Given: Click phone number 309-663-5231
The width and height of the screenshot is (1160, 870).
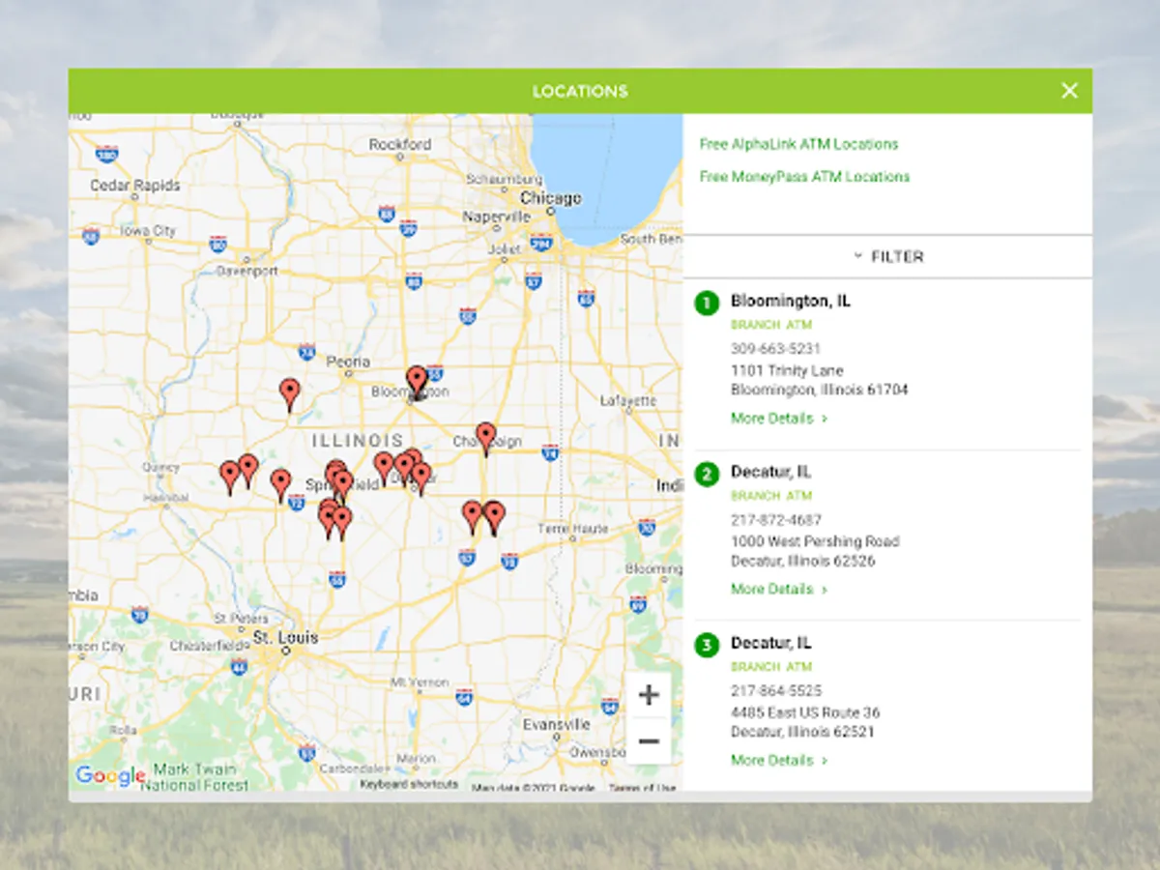Looking at the screenshot, I should coord(775,348).
